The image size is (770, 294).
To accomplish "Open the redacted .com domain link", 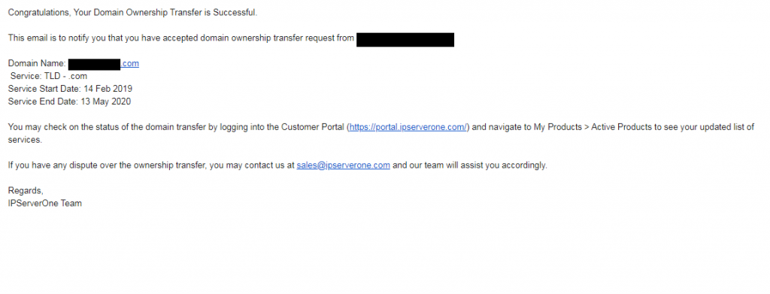I will click(130, 63).
